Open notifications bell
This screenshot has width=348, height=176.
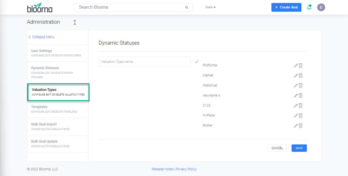tap(309, 7)
